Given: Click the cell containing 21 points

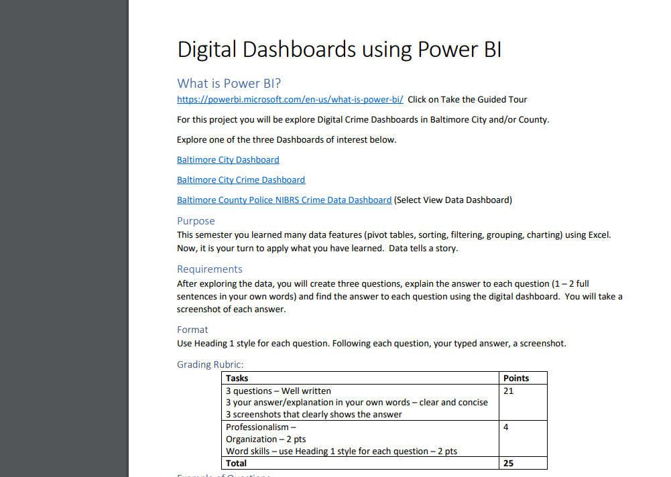Looking at the screenshot, I should pos(507,391).
